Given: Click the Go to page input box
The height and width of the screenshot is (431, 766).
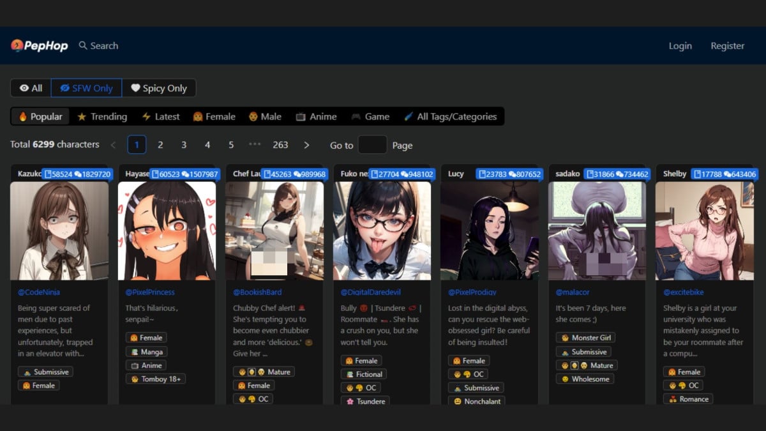Looking at the screenshot, I should 372,145.
